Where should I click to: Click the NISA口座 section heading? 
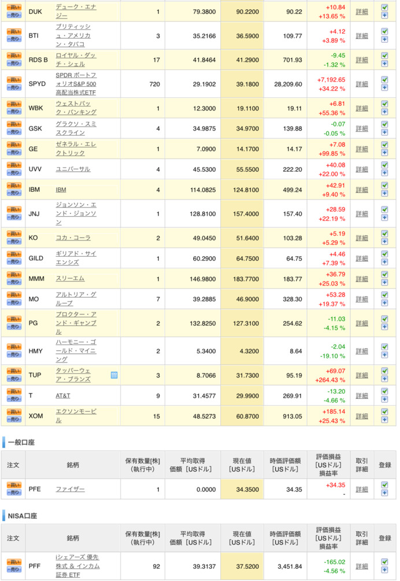(x=22, y=516)
